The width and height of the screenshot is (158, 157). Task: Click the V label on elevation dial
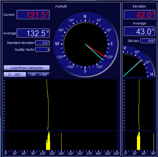pyautogui.click(x=125, y=48)
